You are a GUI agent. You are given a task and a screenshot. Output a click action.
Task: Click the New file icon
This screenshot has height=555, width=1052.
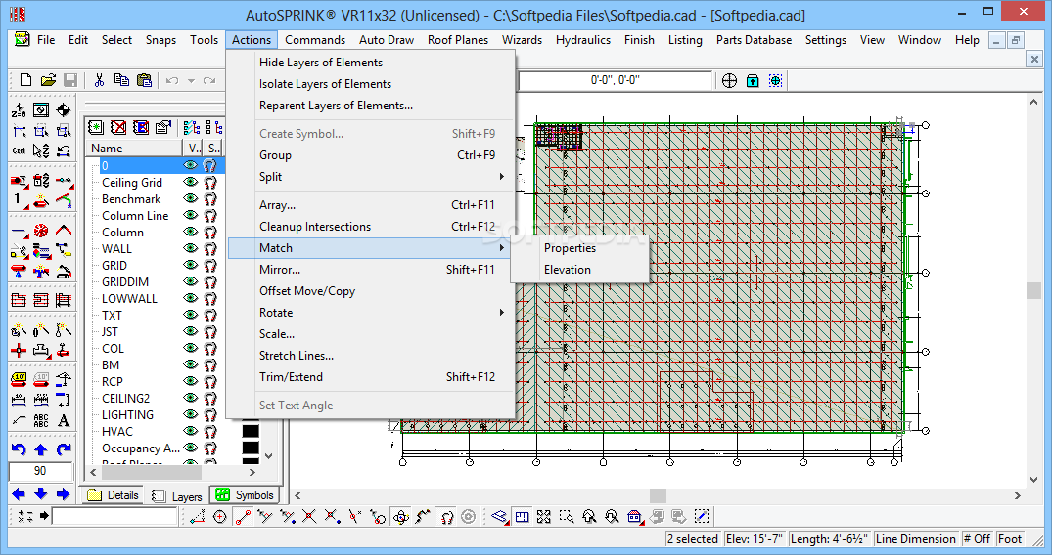pos(26,80)
